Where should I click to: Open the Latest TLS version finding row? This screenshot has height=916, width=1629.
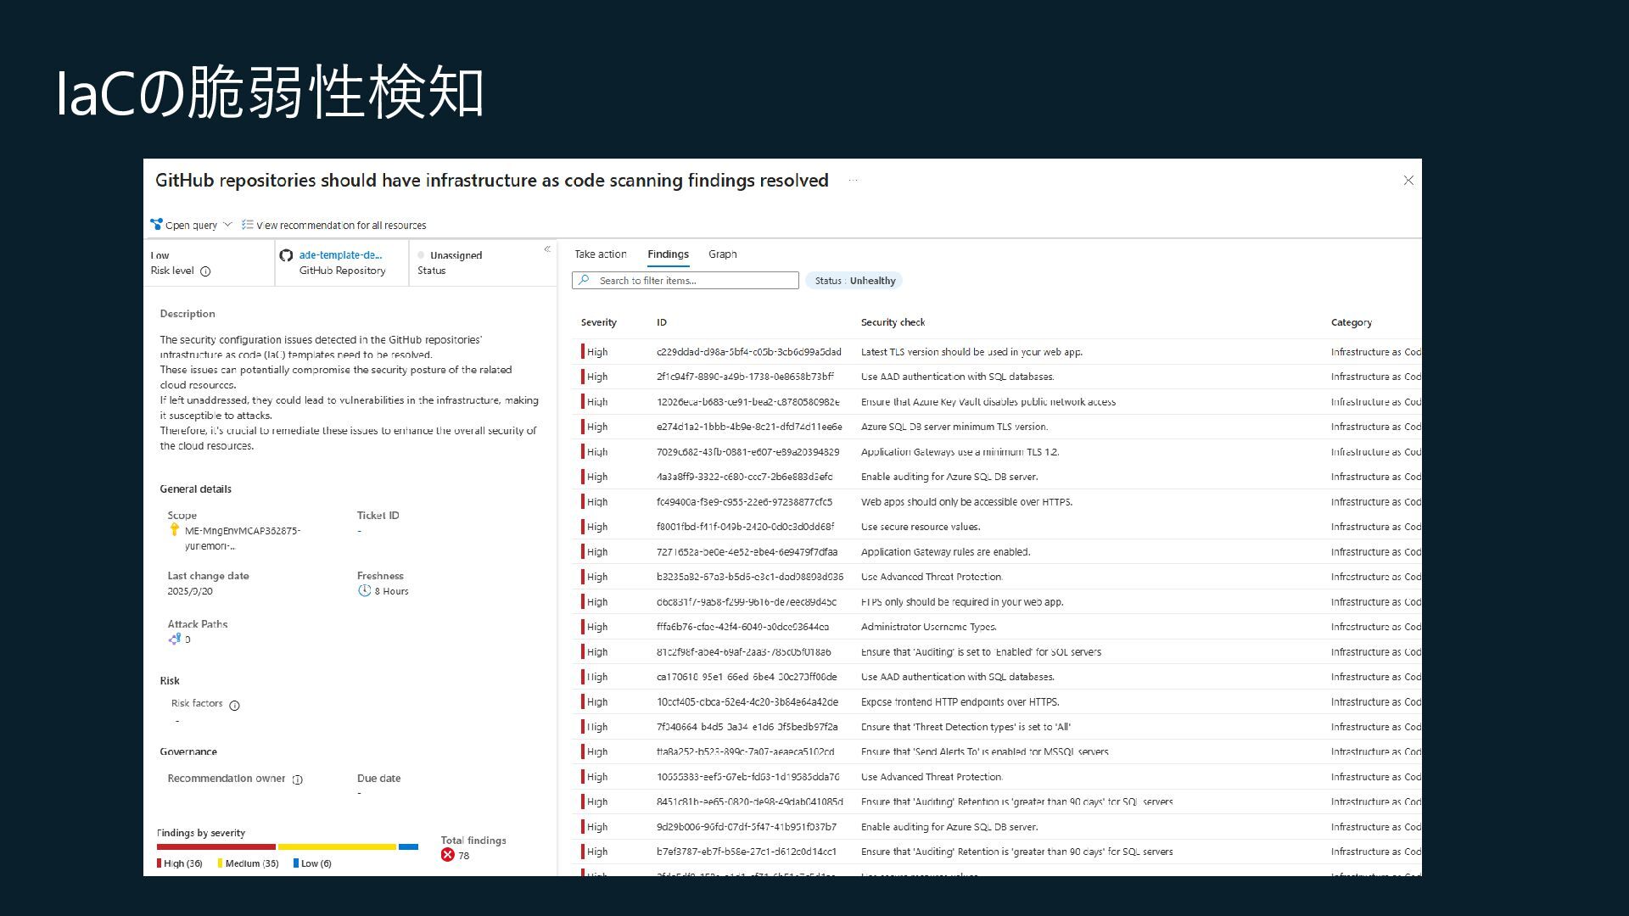coord(971,352)
